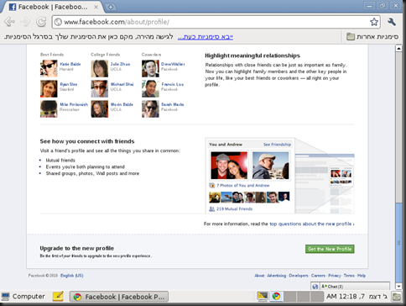Viewport: 406px width, 306px height.
Task: Click the Chrome tray icon
Action: pyautogui.click(x=276, y=296)
